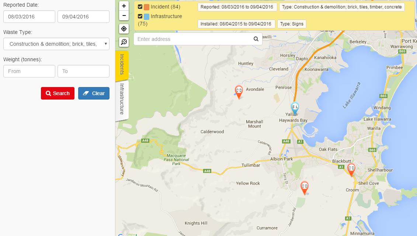This screenshot has height=236, width=417.
Task: Click the Oak Flats map label
Action: (328, 150)
